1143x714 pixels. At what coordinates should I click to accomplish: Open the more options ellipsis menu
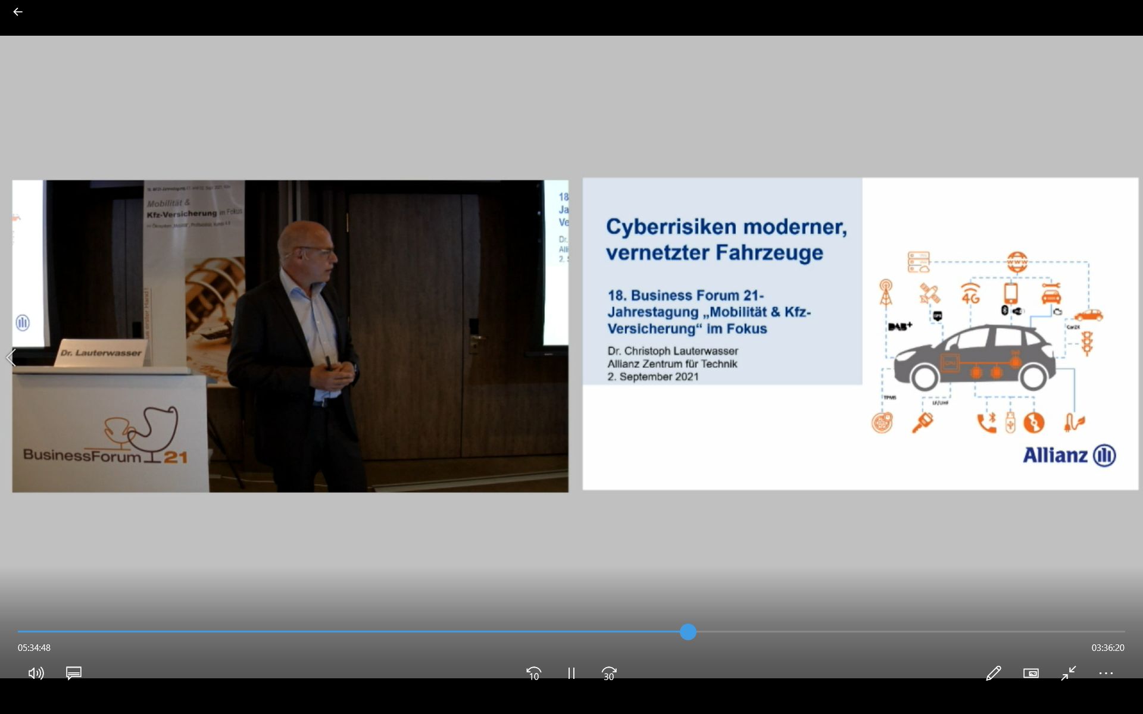coord(1105,673)
